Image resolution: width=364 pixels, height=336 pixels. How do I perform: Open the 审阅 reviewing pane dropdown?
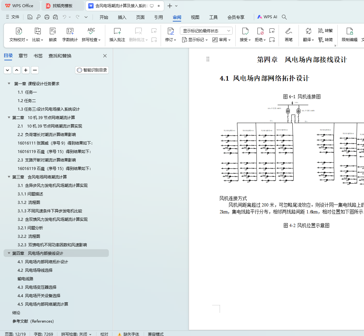222,40
